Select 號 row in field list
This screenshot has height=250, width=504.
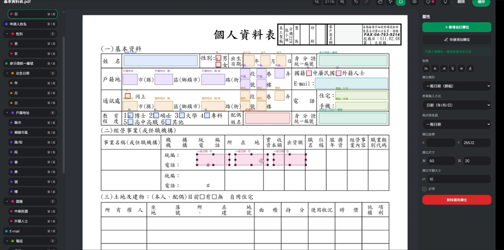tap(33, 182)
